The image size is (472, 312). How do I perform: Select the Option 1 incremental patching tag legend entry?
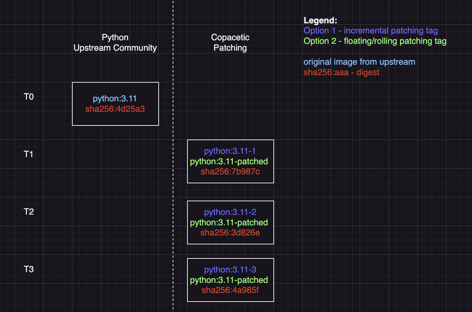[x=371, y=31]
